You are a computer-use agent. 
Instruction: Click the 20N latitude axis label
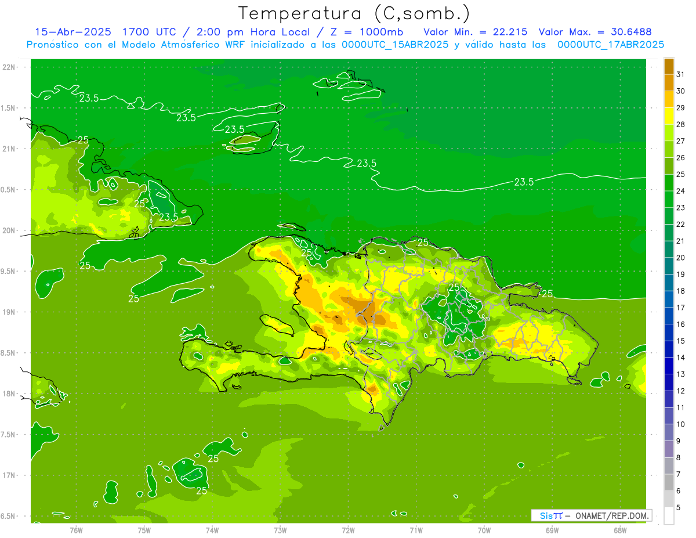point(9,230)
